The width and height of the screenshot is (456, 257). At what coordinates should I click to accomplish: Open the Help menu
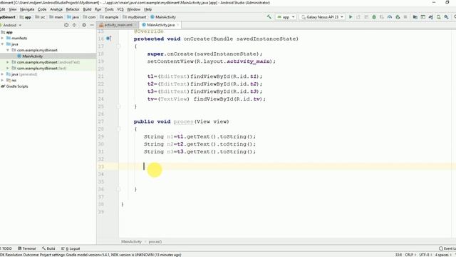click(x=147, y=9)
